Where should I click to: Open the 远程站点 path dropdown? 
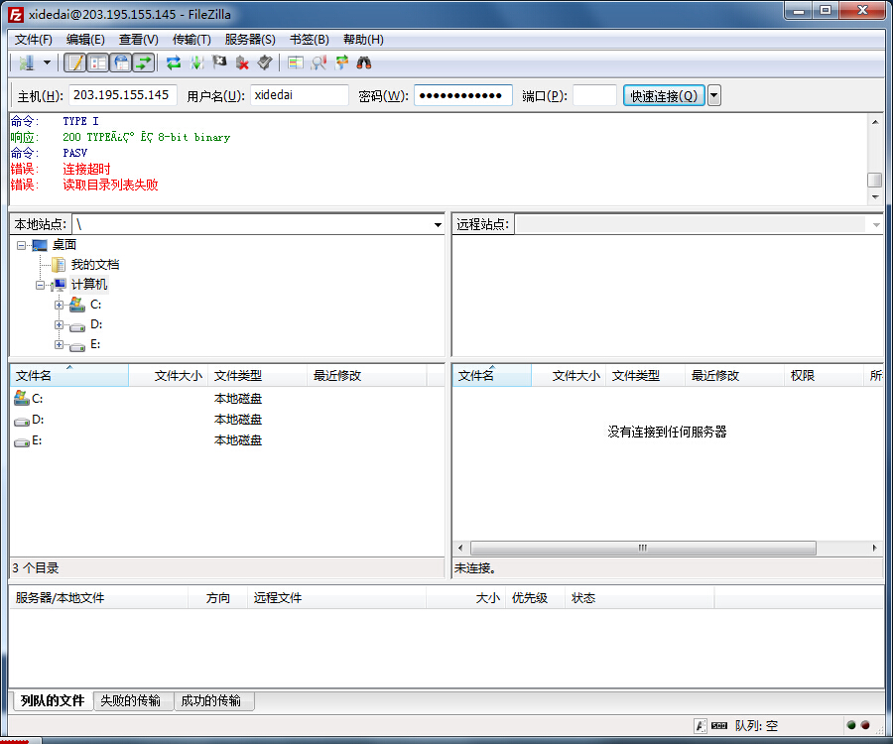click(876, 225)
